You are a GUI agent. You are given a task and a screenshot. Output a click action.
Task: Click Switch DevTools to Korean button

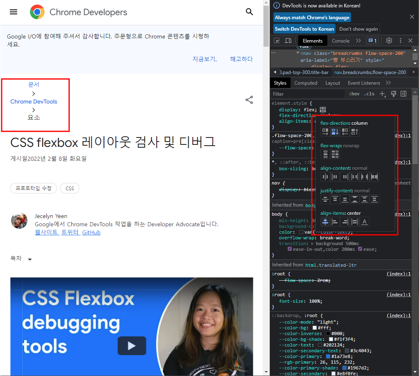click(304, 29)
